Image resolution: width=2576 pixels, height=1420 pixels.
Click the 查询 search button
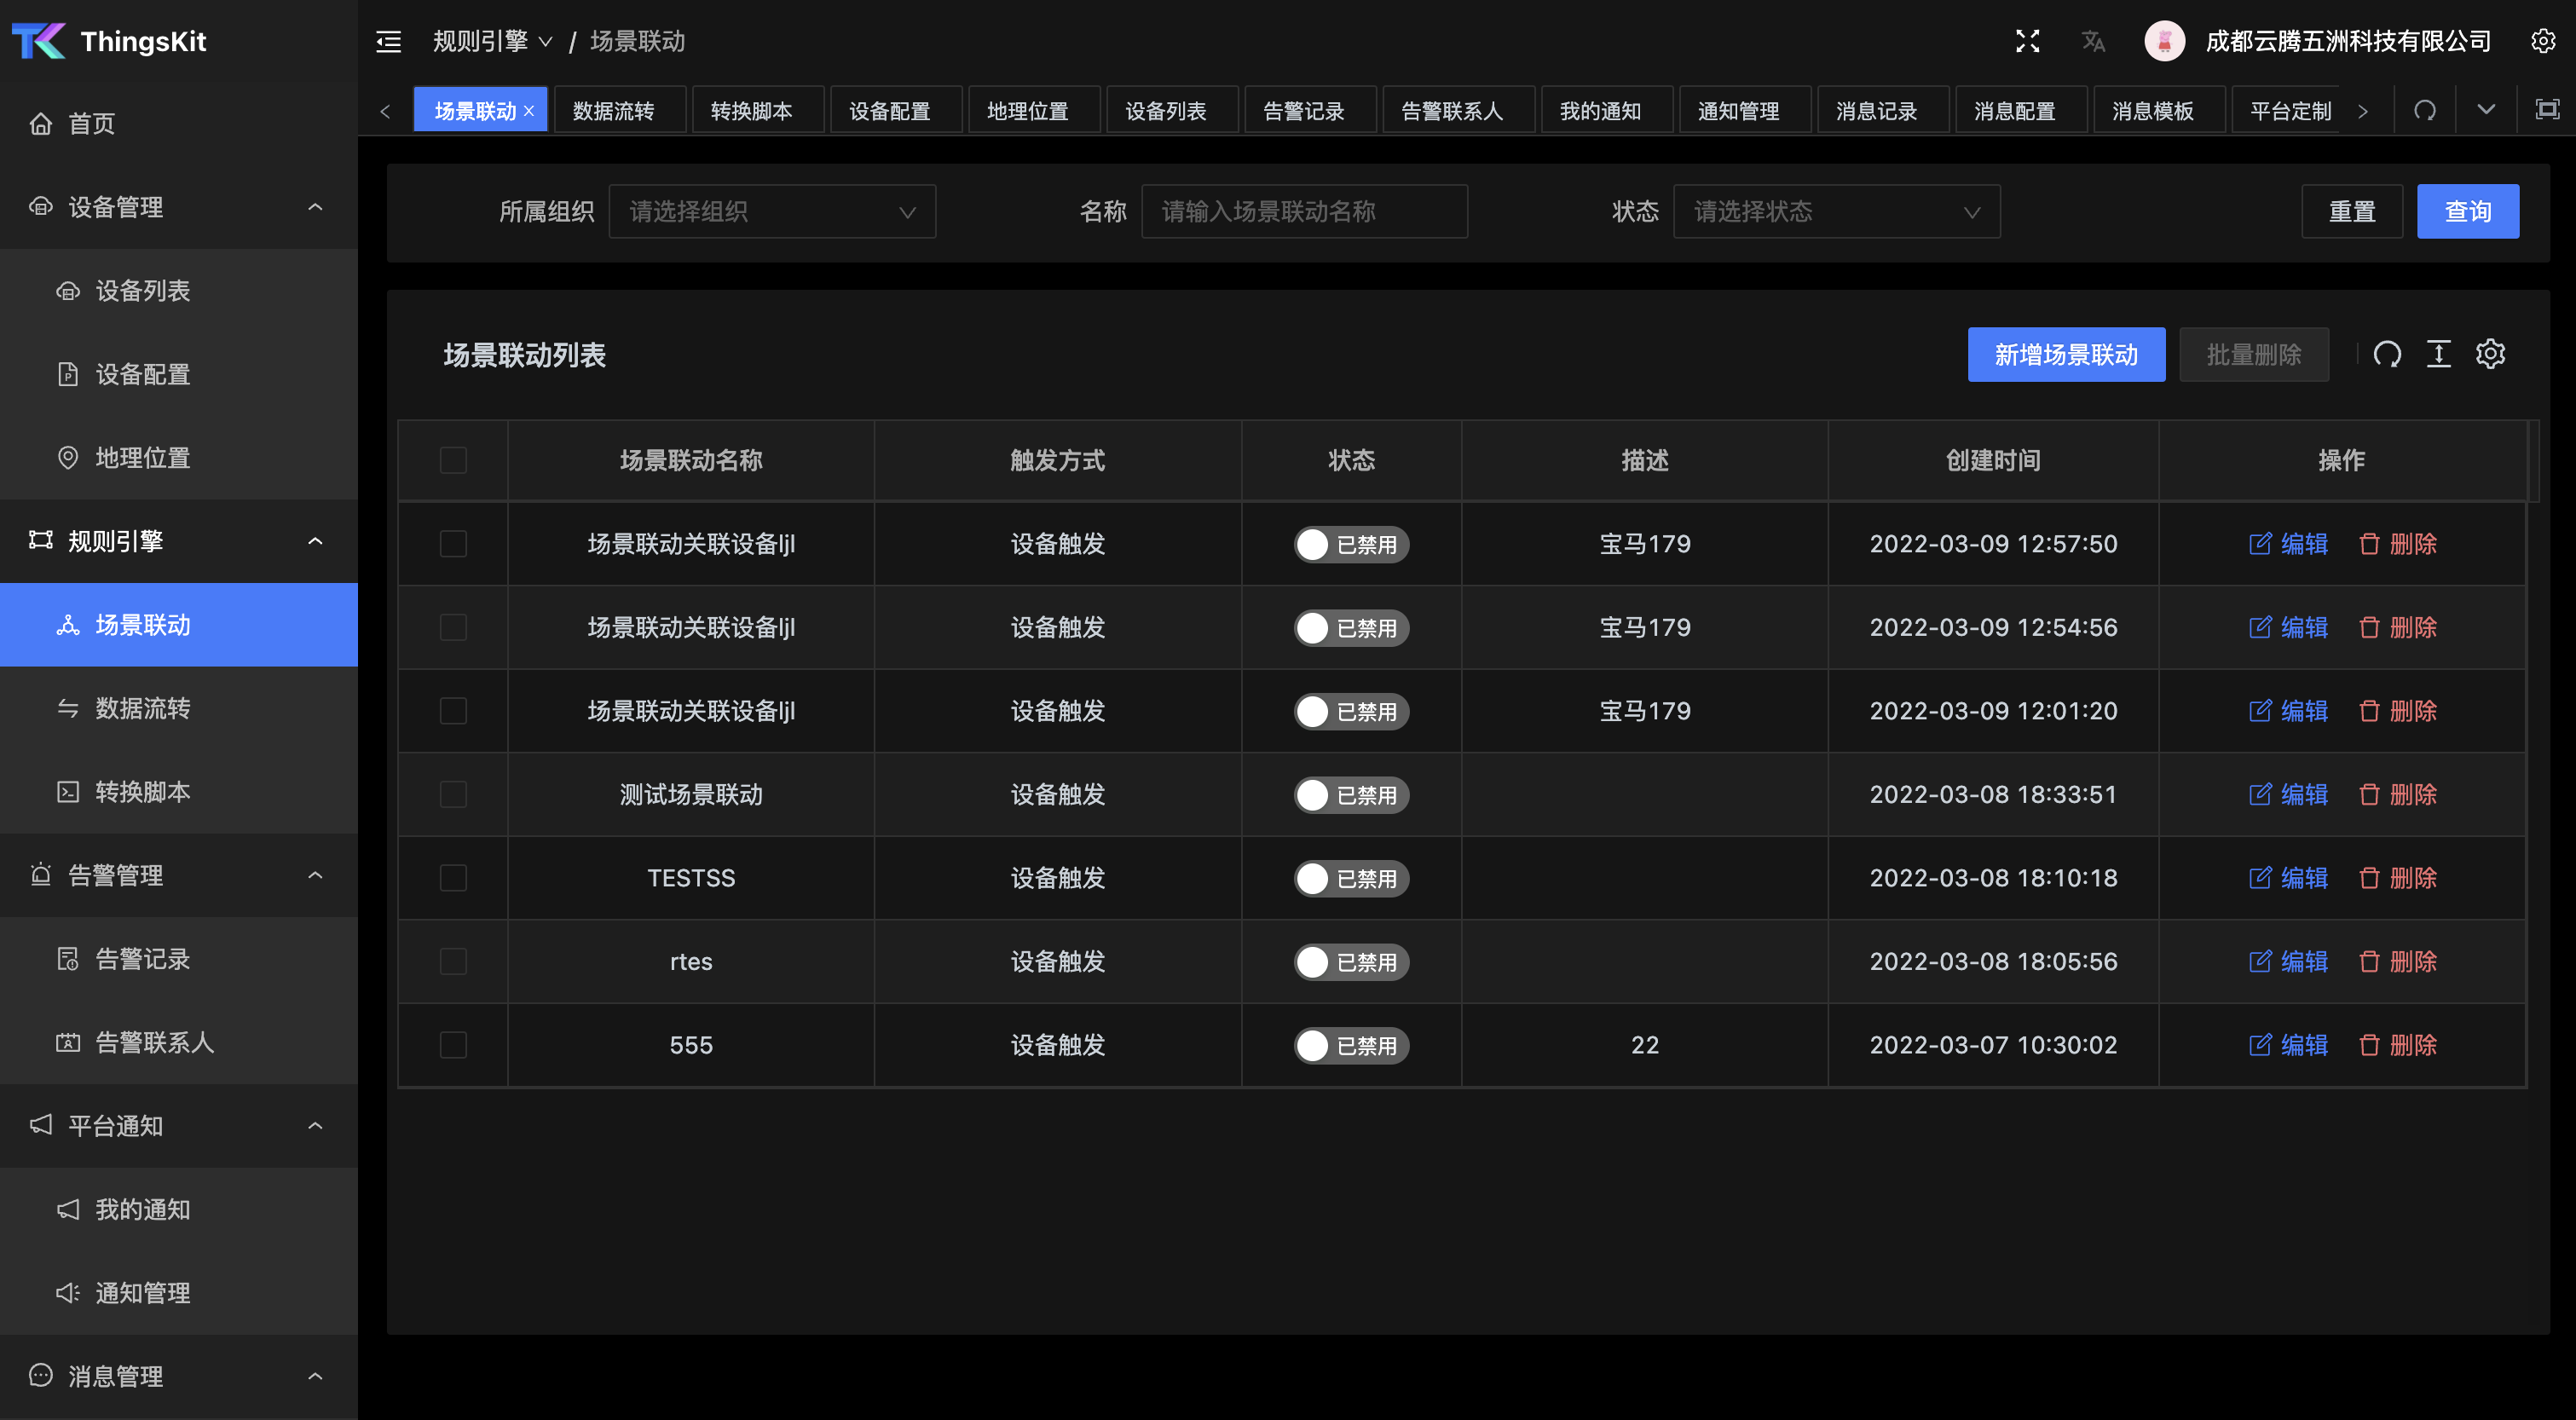coord(2467,211)
